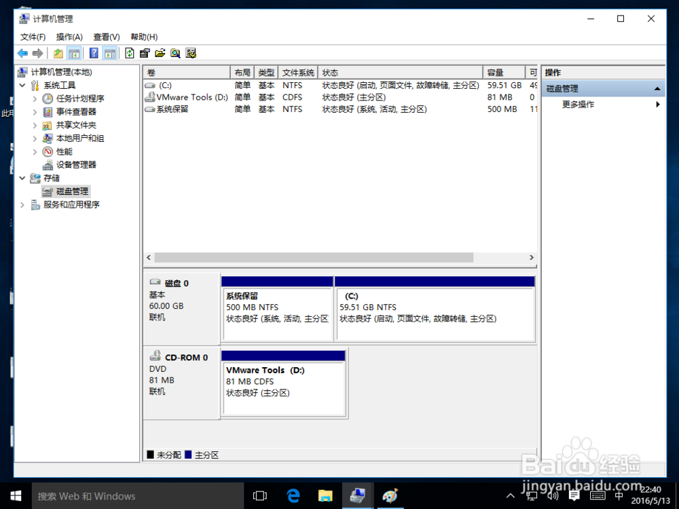Viewport: 679px width, 509px height.
Task: Open the Action (操作) menu
Action: [x=69, y=37]
